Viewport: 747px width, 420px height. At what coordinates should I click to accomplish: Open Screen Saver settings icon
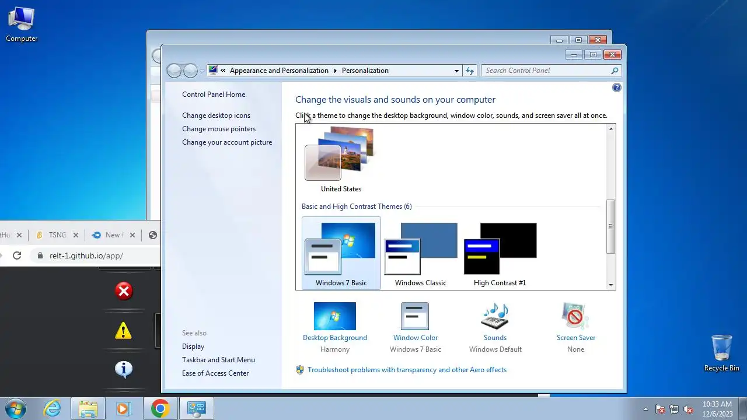click(x=575, y=316)
